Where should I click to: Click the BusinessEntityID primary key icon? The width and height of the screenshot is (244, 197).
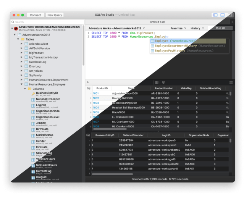33,94
